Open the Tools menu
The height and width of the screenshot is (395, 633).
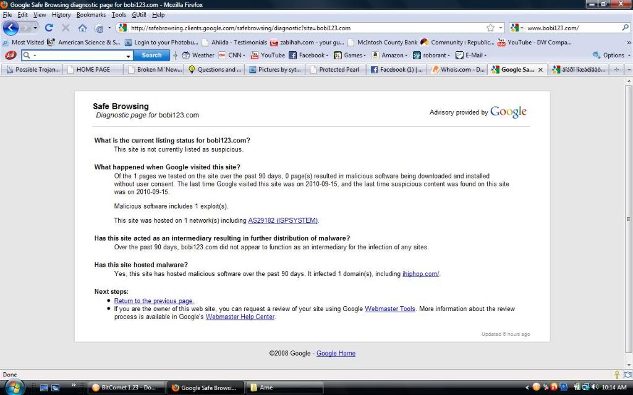tap(119, 15)
